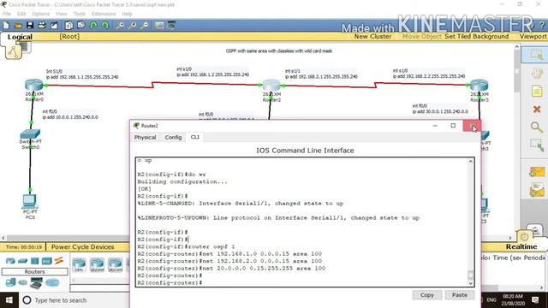This screenshot has height=308, width=548.
Task: Switch to Physical tab in Router2 window
Action: tap(145, 137)
